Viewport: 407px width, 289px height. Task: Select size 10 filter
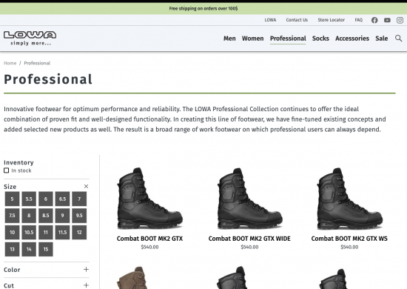pos(12,233)
